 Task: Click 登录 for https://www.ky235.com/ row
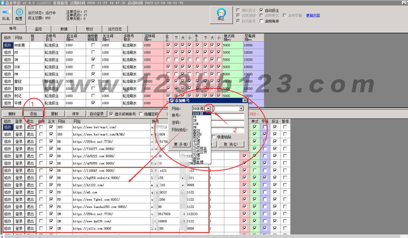coord(19,221)
